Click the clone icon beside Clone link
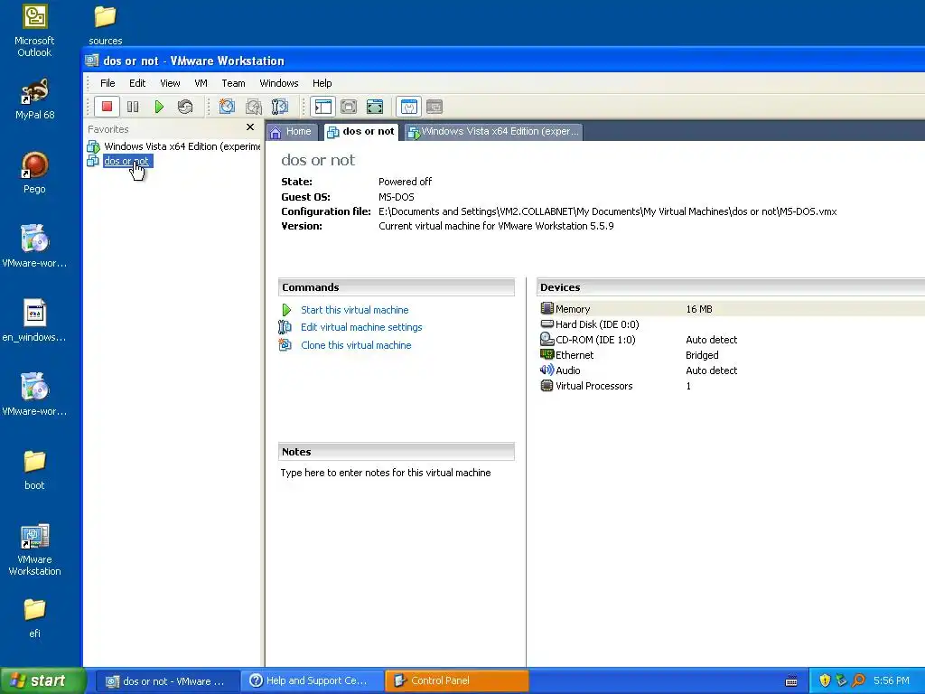925x694 pixels. click(x=285, y=344)
